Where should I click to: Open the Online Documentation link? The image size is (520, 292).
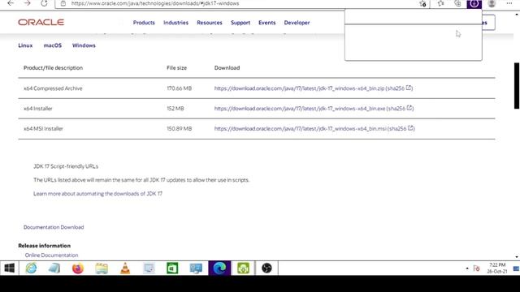click(x=51, y=255)
